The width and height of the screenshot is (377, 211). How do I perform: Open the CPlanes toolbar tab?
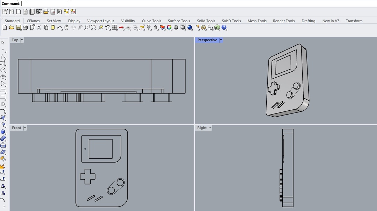33,21
